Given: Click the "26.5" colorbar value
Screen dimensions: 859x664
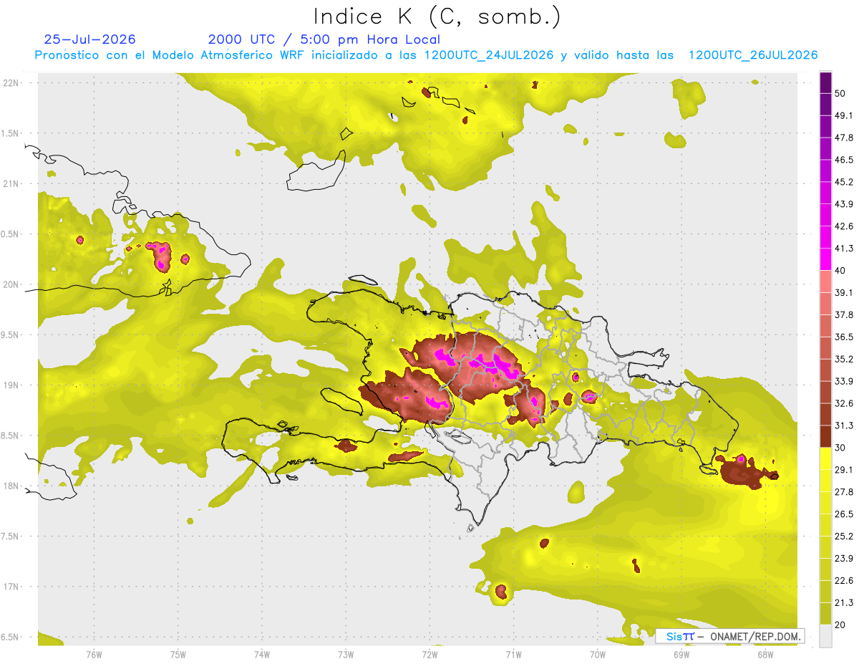Looking at the screenshot, I should coord(845,514).
